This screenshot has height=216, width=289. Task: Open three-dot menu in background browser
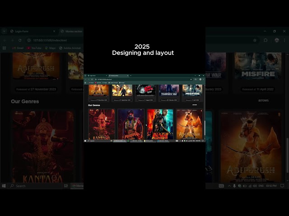pyautogui.click(x=284, y=40)
